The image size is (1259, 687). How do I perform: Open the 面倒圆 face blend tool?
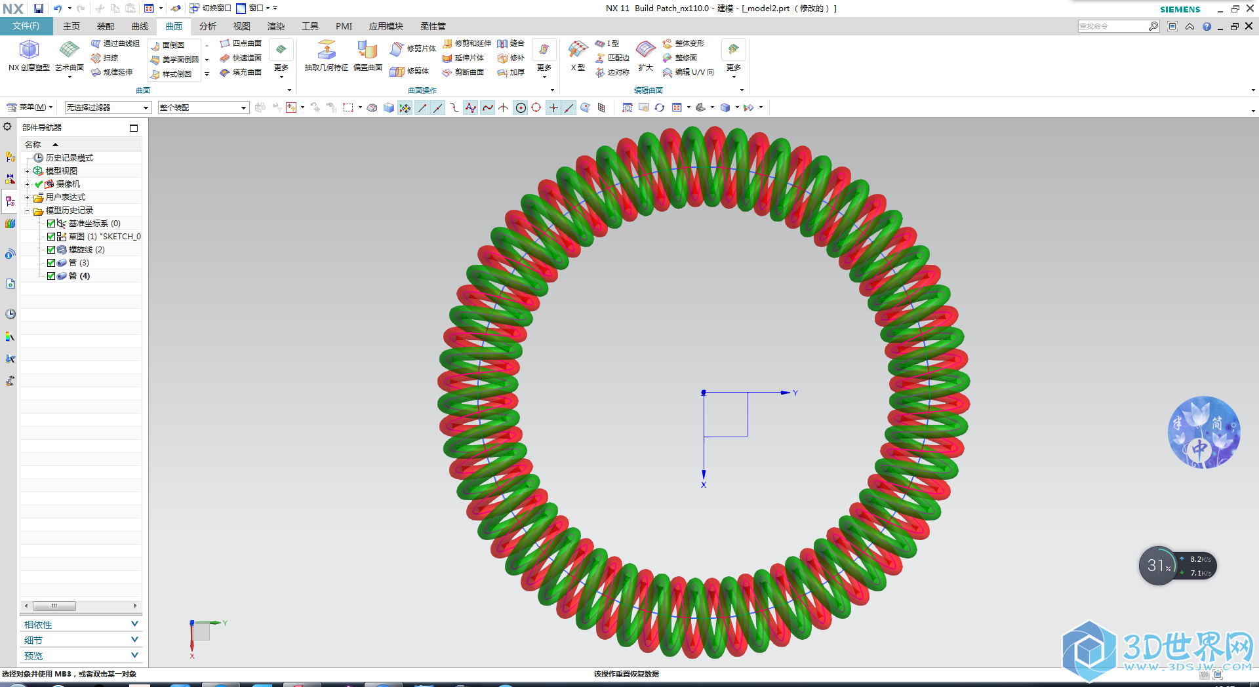pyautogui.click(x=168, y=45)
